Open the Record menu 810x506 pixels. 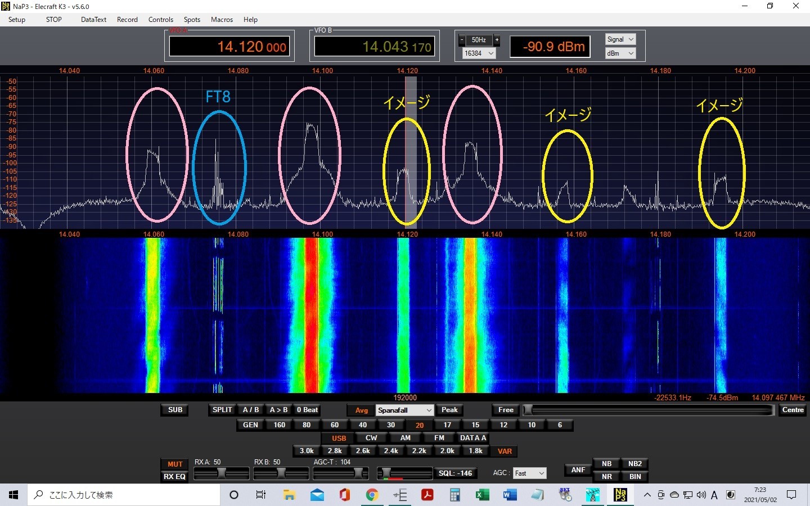point(127,20)
